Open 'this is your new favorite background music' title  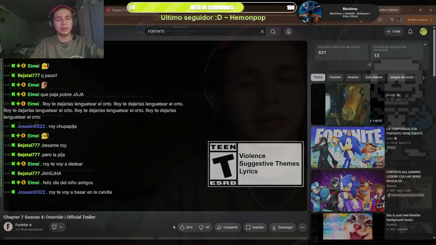[x=403, y=217]
